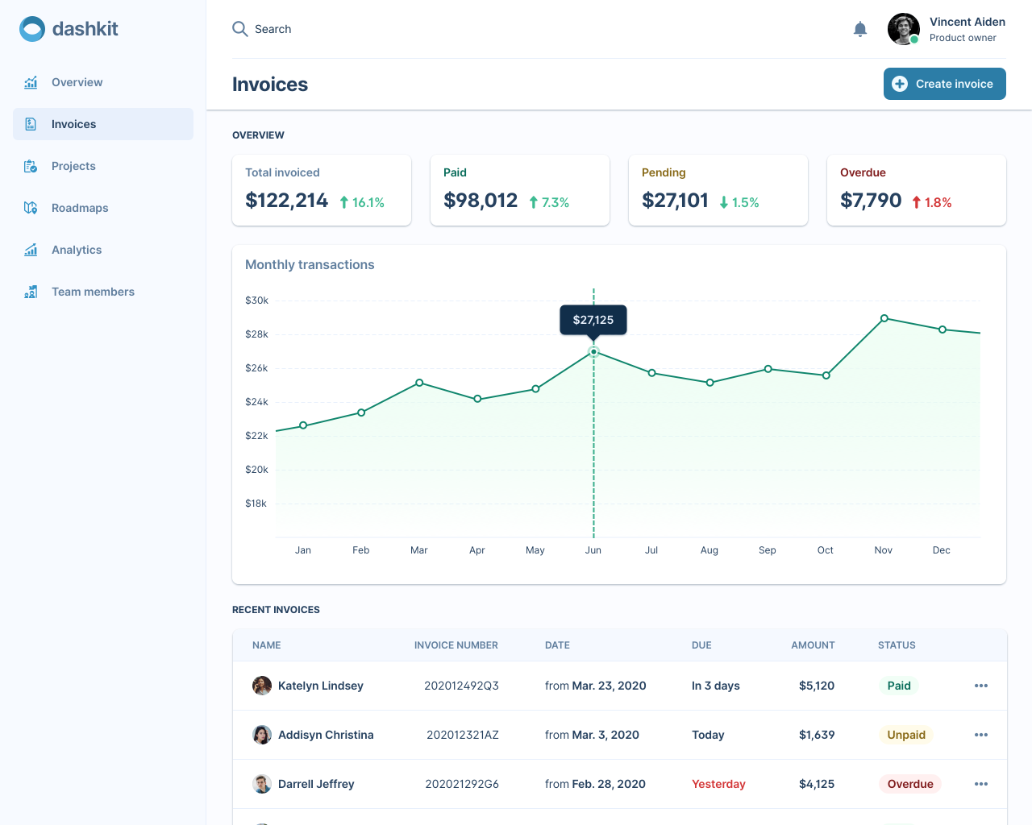
Task: Click the Team members icon in sidebar
Action: click(x=31, y=292)
